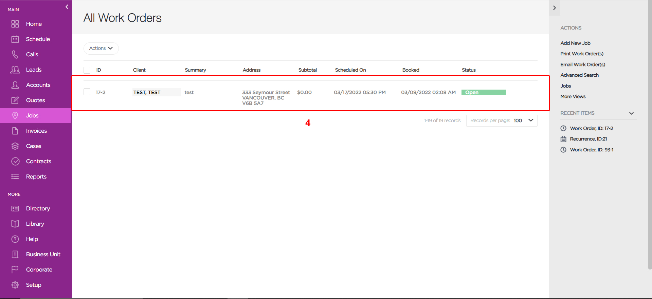
Task: Open recent item Recurrence, ID:21
Action: [588, 139]
